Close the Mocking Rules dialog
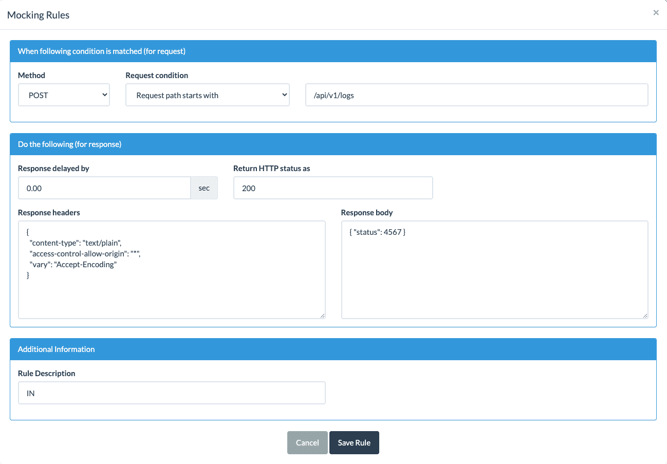The image size is (667, 464). coord(656,13)
